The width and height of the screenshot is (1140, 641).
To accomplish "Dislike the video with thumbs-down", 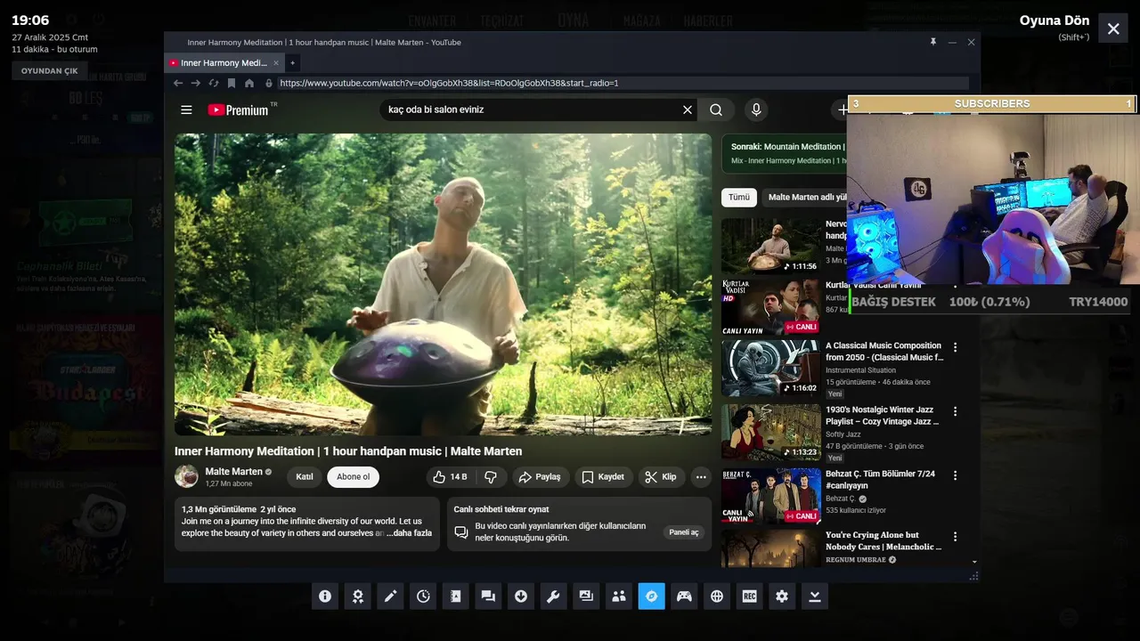I will click(491, 477).
